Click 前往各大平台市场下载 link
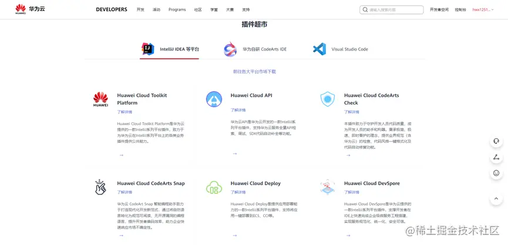 pos(254,72)
